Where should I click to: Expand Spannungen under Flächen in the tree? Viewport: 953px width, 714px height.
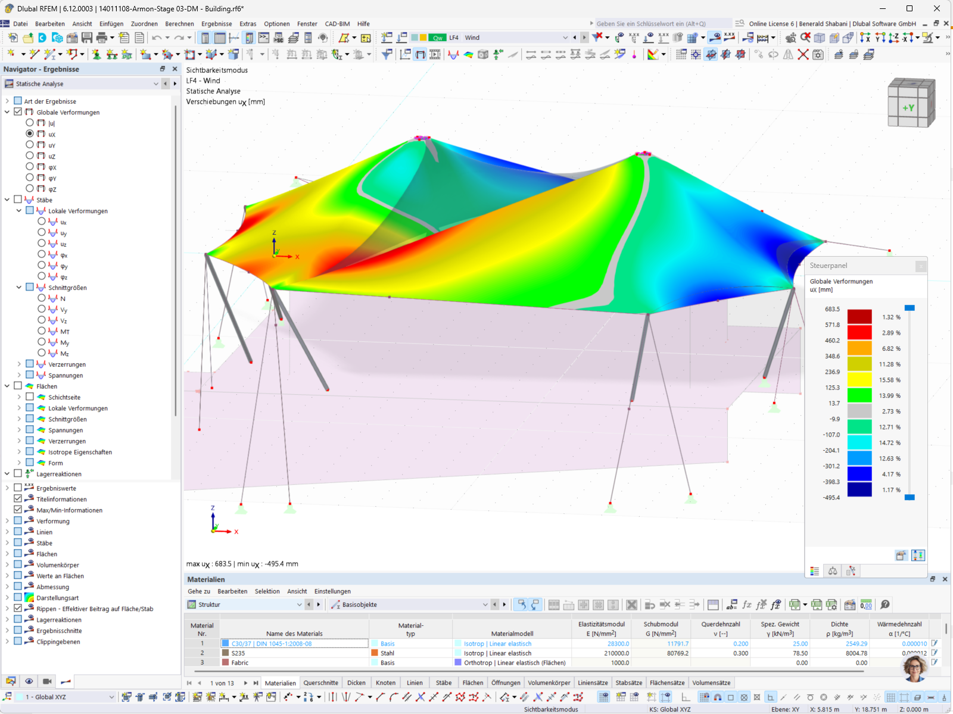(18, 429)
